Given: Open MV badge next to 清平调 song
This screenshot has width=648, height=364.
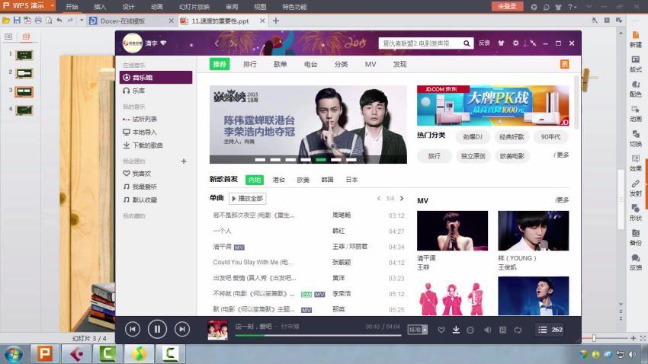Looking at the screenshot, I should click(239, 247).
